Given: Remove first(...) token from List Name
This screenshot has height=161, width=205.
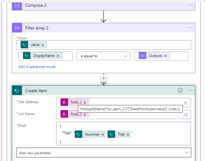Looking at the screenshot, I should (x=85, y=114).
